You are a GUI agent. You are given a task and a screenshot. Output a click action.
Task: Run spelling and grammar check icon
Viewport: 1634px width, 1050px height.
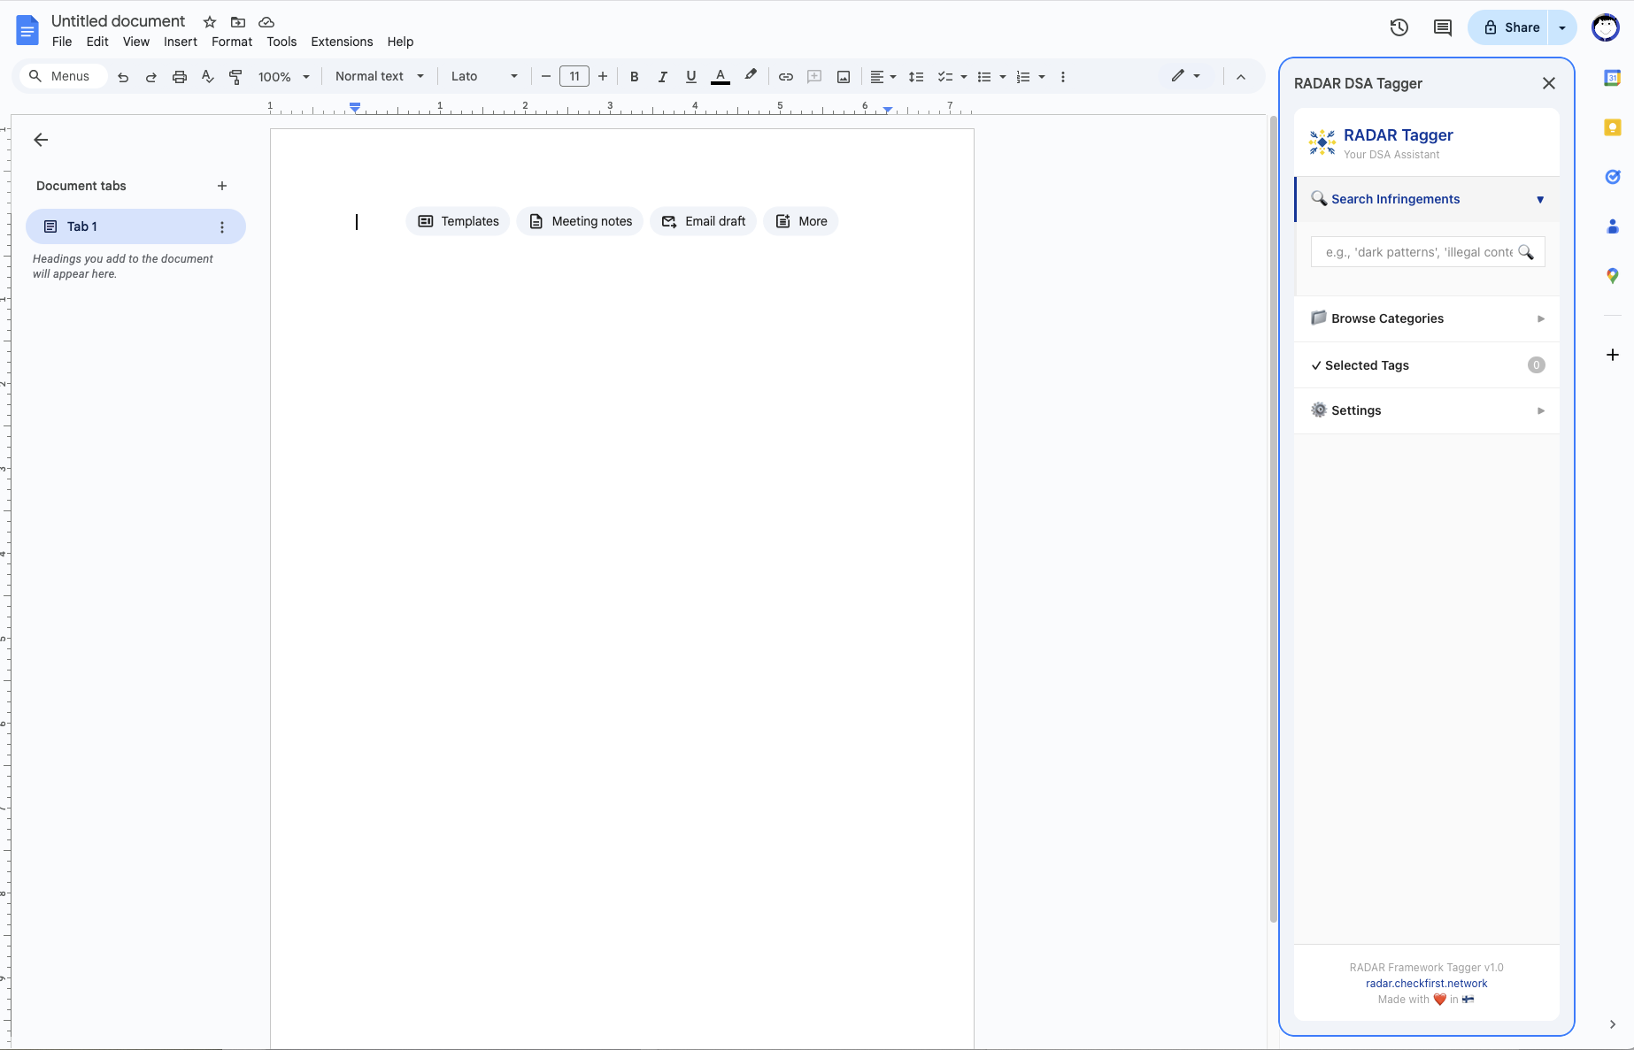point(208,77)
